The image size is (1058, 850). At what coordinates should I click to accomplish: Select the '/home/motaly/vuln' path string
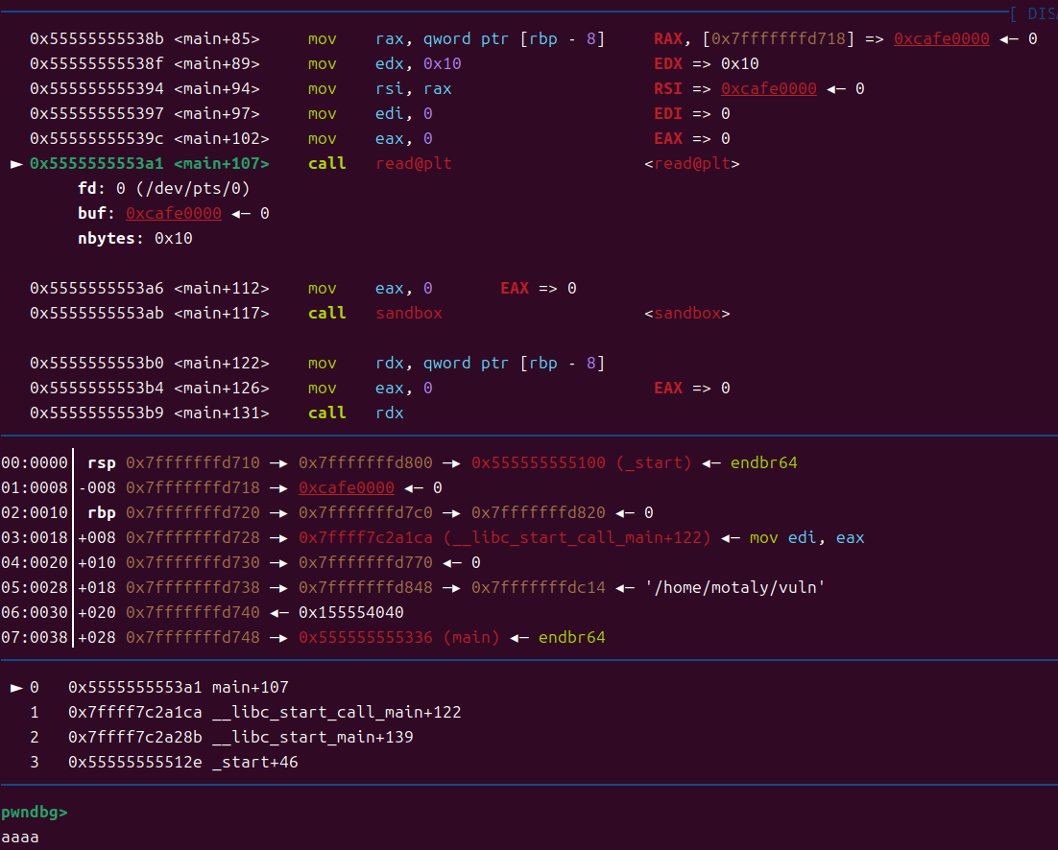tap(734, 588)
